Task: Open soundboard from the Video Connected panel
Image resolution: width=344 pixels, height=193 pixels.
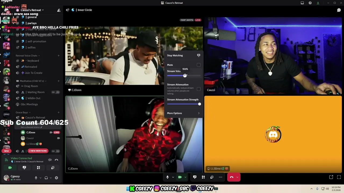Action: (x=53, y=168)
